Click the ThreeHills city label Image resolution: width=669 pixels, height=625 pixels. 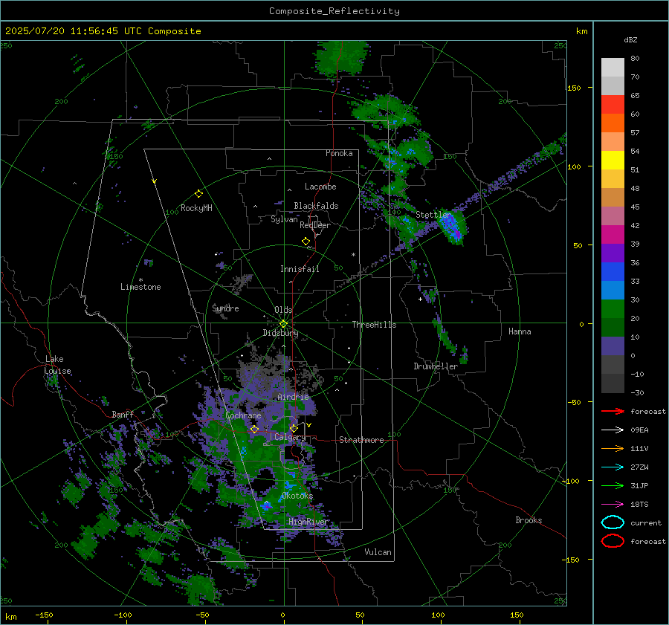tap(374, 325)
